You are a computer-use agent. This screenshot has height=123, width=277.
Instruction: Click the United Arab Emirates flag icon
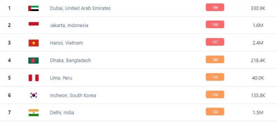point(34,8)
